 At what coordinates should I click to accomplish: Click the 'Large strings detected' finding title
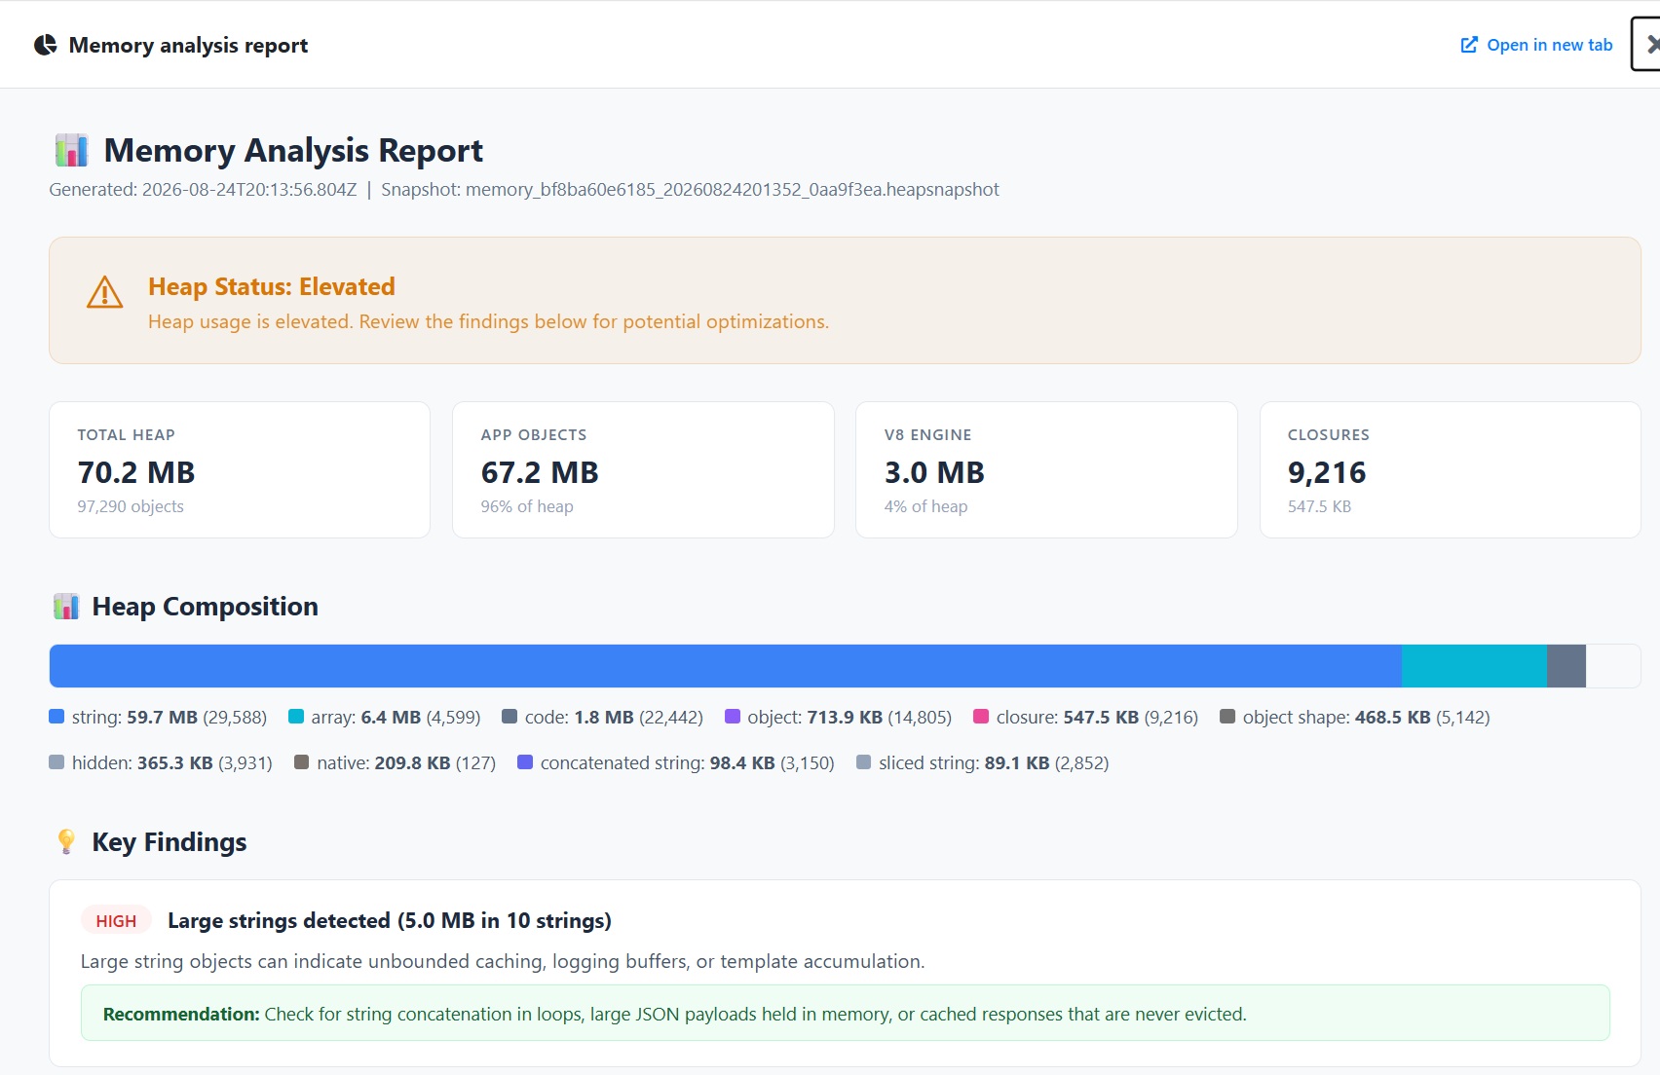coord(390,920)
